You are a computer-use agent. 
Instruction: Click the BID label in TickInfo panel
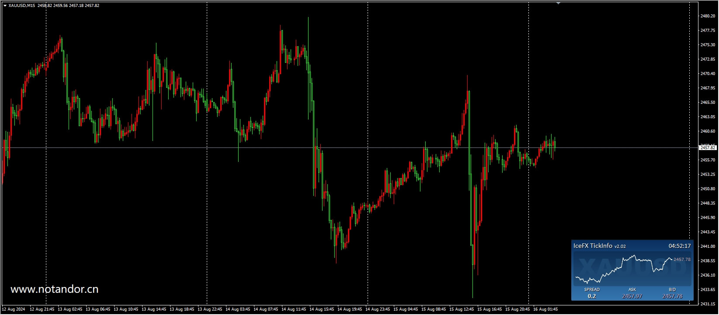tap(672, 290)
